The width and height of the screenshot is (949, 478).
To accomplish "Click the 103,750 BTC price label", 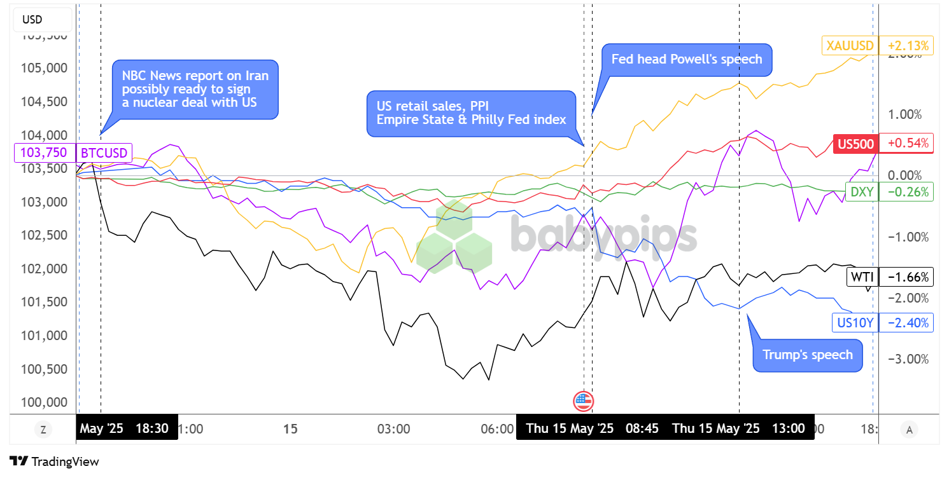I will (45, 153).
